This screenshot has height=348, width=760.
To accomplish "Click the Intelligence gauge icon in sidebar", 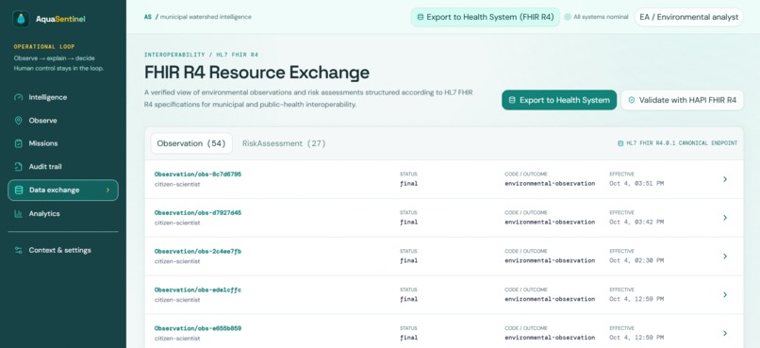I will tap(19, 97).
